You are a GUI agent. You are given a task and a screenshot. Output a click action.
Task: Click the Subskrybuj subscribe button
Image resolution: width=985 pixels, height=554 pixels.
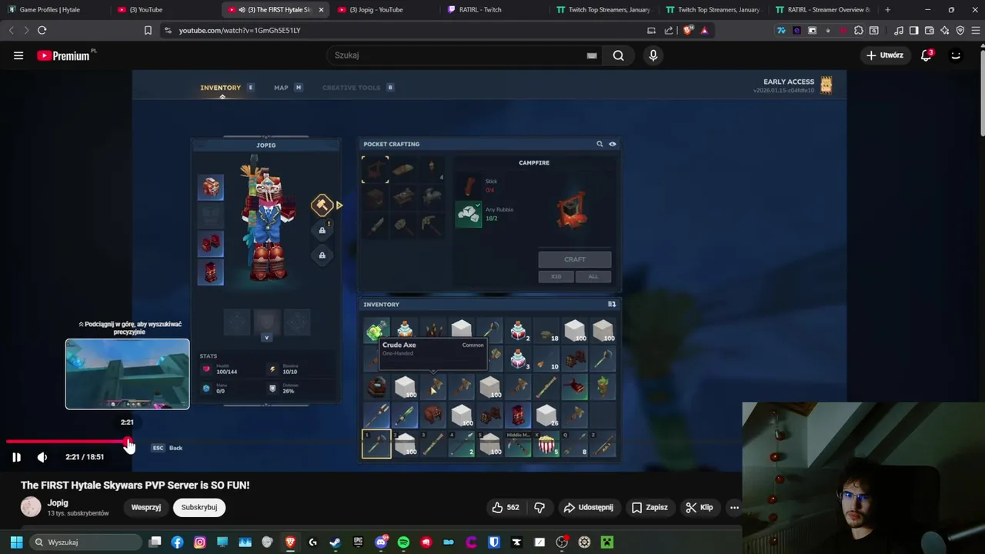pyautogui.click(x=199, y=508)
